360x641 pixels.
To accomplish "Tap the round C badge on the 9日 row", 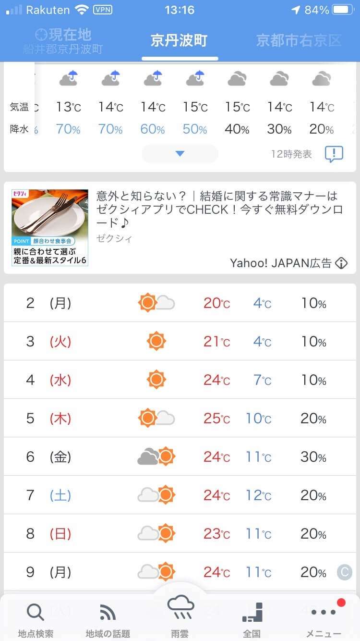I will [x=344, y=572].
